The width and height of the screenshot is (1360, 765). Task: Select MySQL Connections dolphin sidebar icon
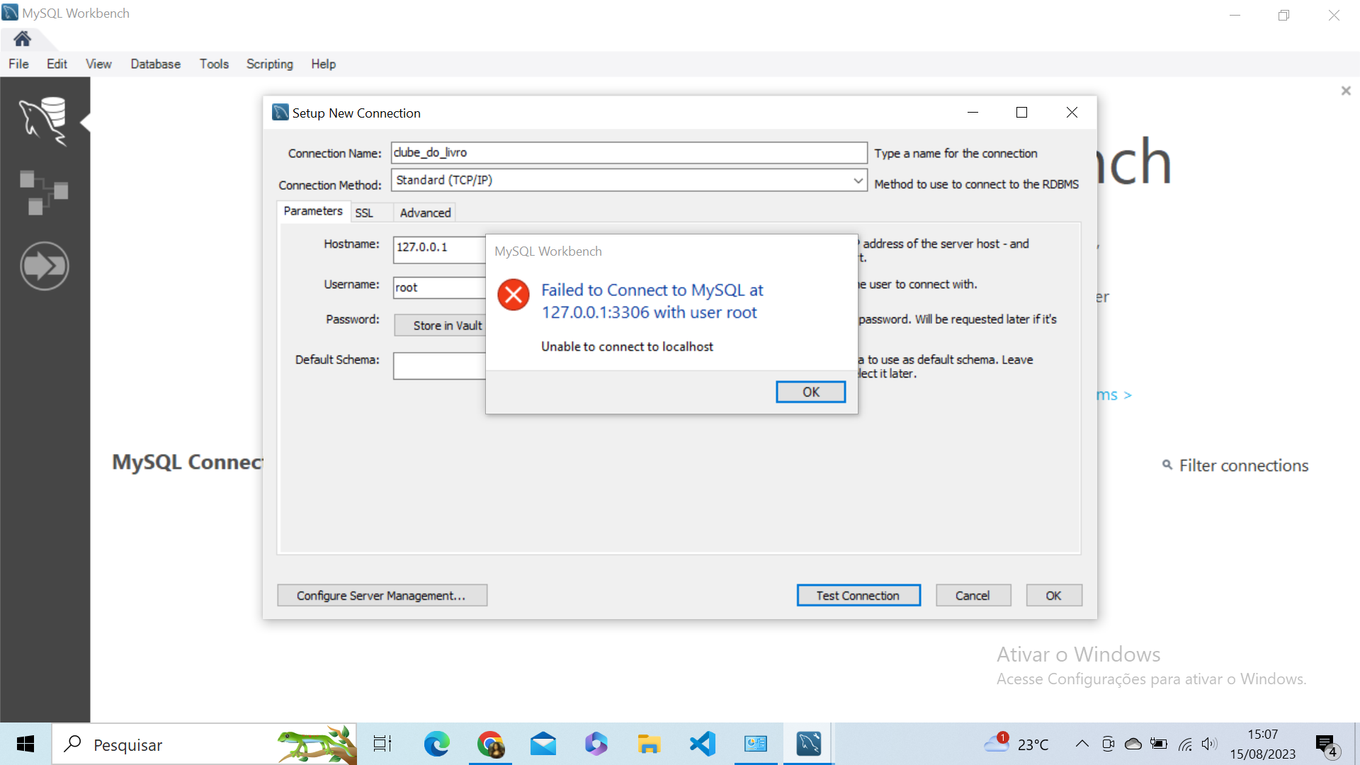pyautogui.click(x=44, y=122)
